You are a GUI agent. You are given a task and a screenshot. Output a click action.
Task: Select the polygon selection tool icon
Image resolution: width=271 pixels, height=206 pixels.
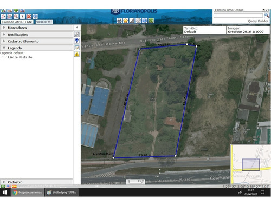pyautogui.click(x=3, y=16)
